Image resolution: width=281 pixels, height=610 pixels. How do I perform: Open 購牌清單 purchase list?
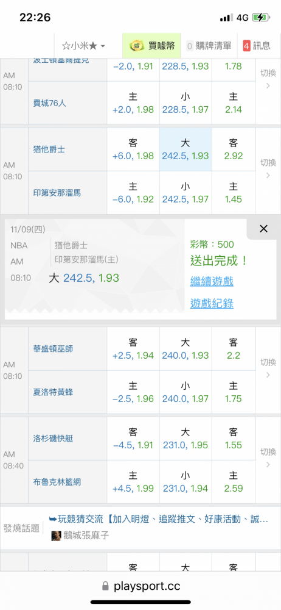click(x=209, y=46)
